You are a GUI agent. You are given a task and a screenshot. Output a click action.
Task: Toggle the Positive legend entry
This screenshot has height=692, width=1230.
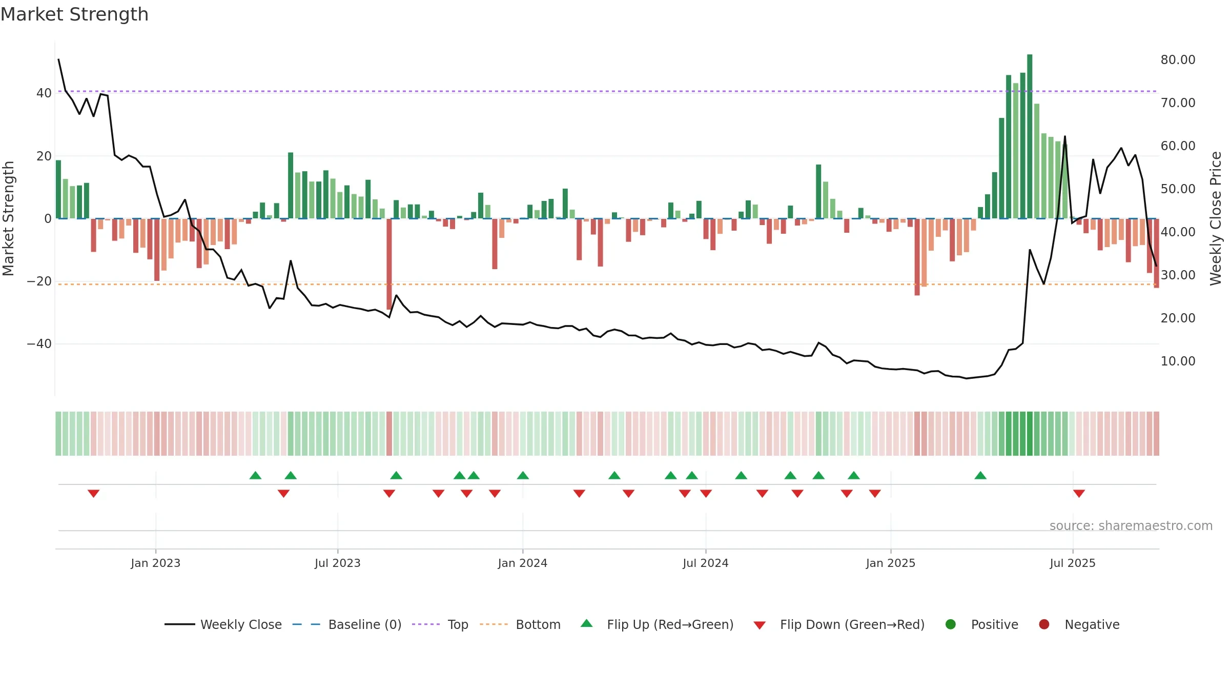981,624
